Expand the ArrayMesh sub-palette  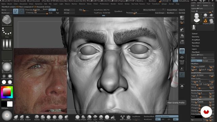[196, 40]
